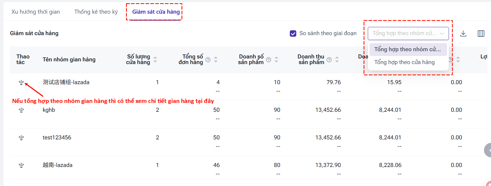Click the gray floating side panel handle
This screenshot has width=491, height=186.
point(488,150)
